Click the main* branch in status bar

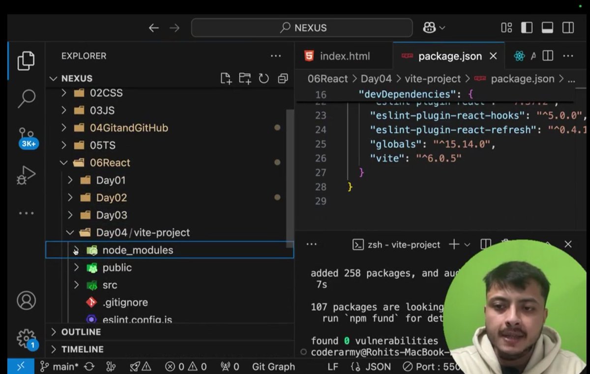(59, 367)
